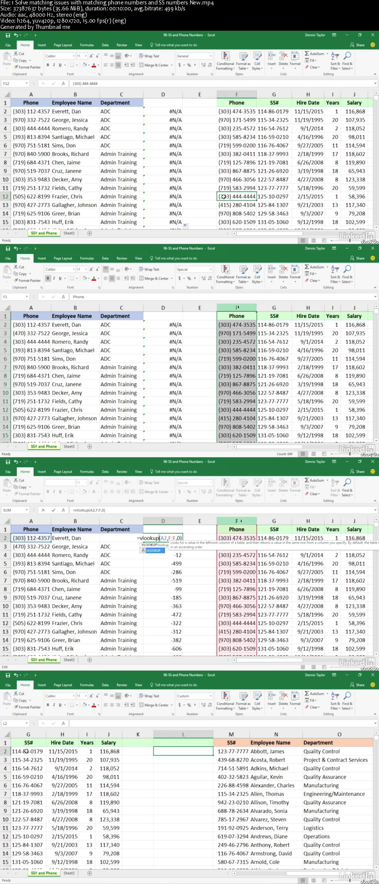The height and width of the screenshot is (884, 379).
Task: Open font size 11 dropdown in Name Box L2 window
Action: (86, 696)
